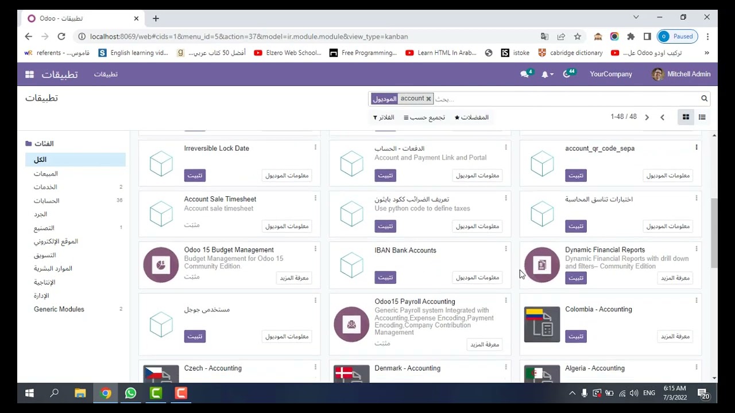The height and width of the screenshot is (413, 735).
Task: Open the Learn HTML In Arabic bookmark
Action: tap(441, 53)
